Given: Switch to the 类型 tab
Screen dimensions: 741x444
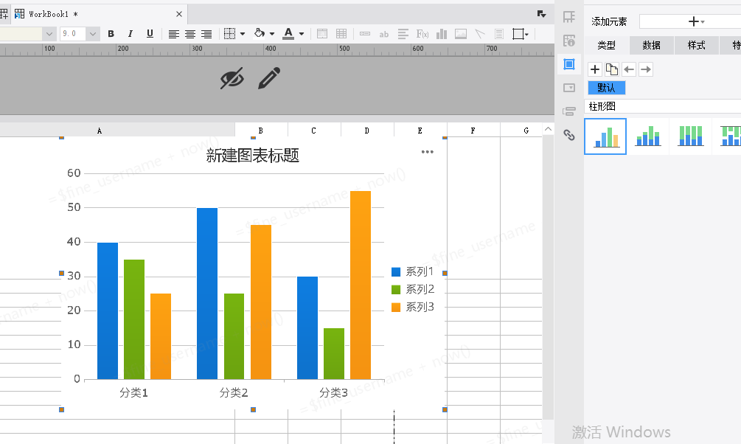Looking at the screenshot, I should click(x=606, y=45).
